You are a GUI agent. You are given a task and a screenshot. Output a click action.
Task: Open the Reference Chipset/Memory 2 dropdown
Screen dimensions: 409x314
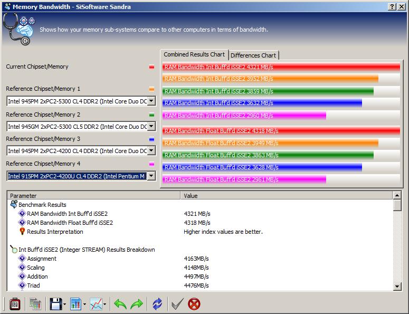151,126
